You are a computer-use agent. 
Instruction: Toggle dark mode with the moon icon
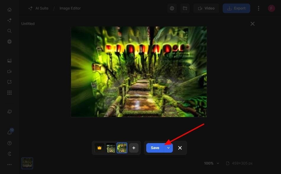9,154
